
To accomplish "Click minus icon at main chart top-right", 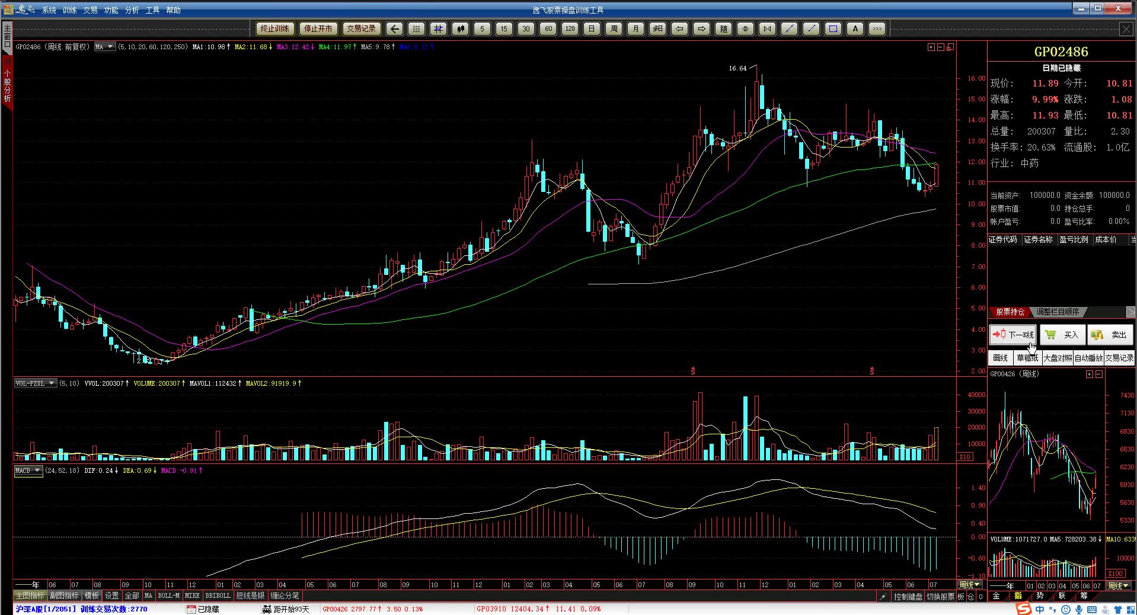I will click(x=941, y=47).
